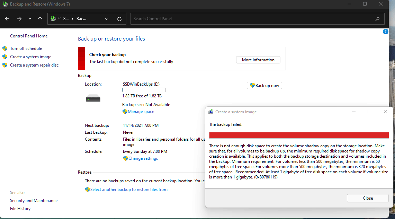The image size is (395, 219).
Task: Click the search magnifier icon
Action: pyautogui.click(x=377, y=19)
